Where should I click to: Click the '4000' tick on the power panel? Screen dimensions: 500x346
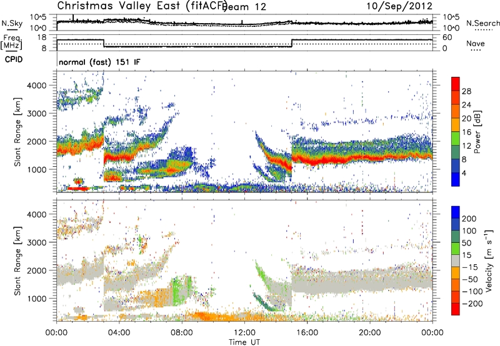tap(37, 86)
